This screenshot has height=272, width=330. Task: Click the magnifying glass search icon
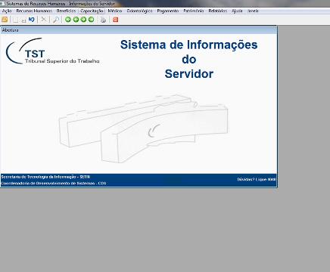(x=56, y=20)
